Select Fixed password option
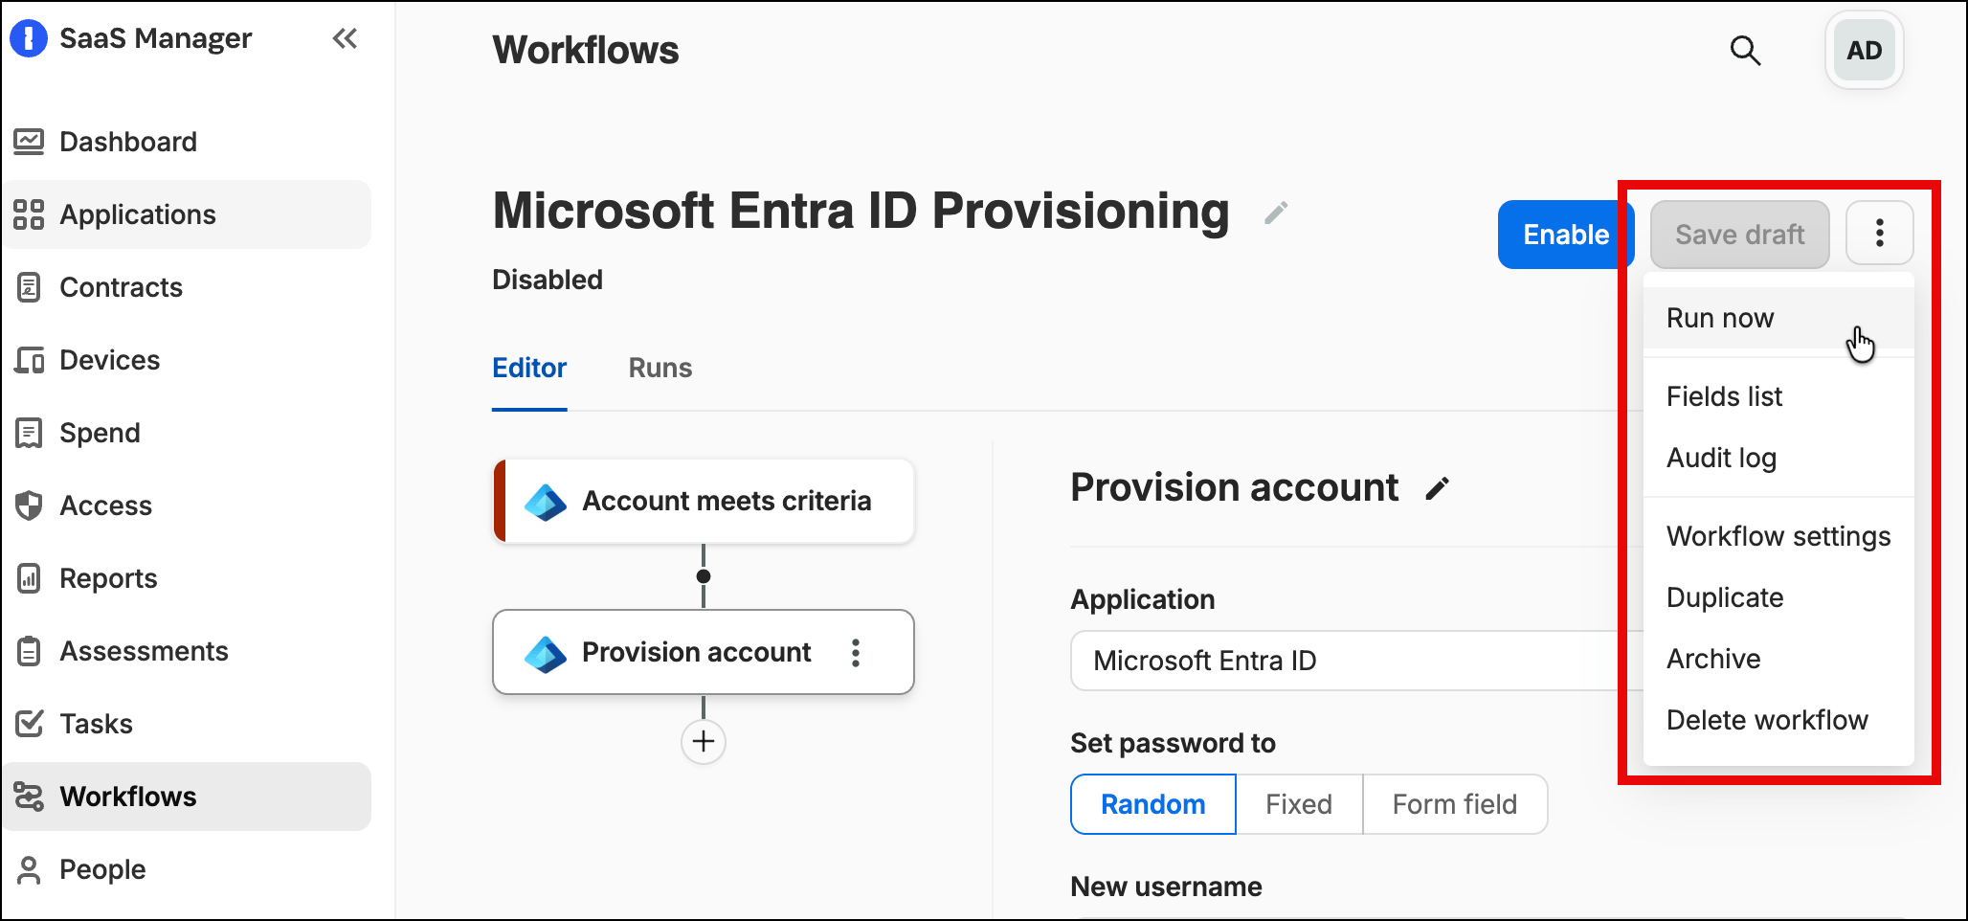 (x=1299, y=804)
